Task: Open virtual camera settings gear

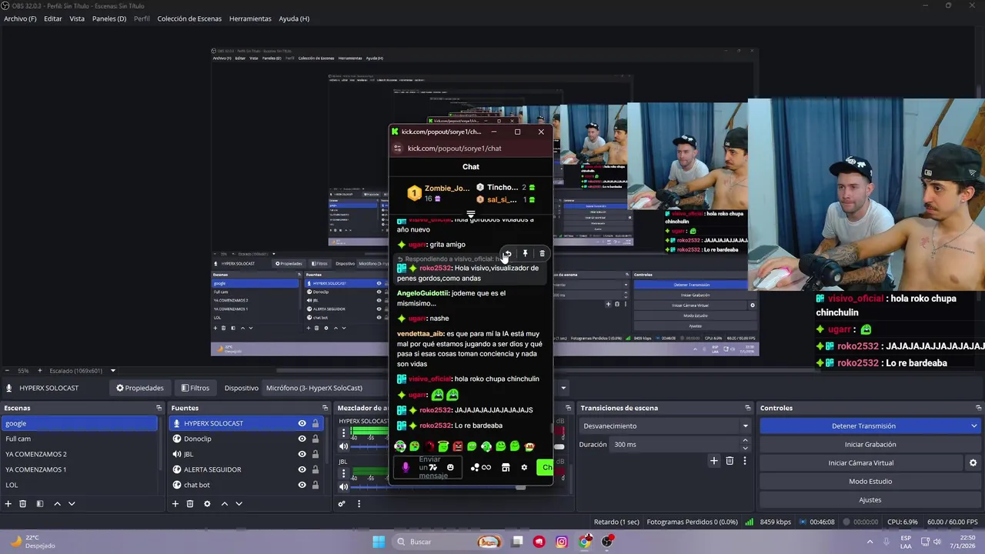Action: coord(973,462)
